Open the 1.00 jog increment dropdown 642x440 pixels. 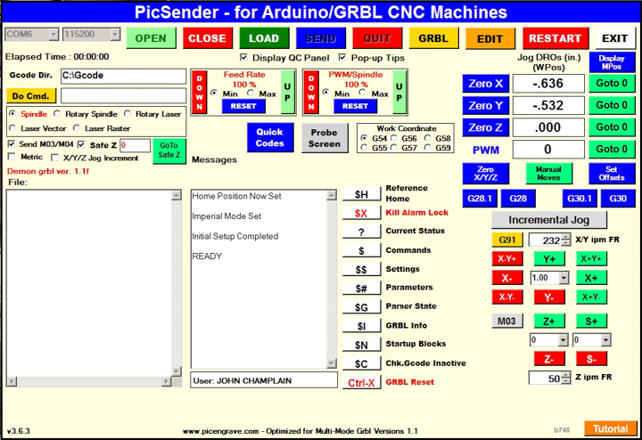click(x=564, y=278)
